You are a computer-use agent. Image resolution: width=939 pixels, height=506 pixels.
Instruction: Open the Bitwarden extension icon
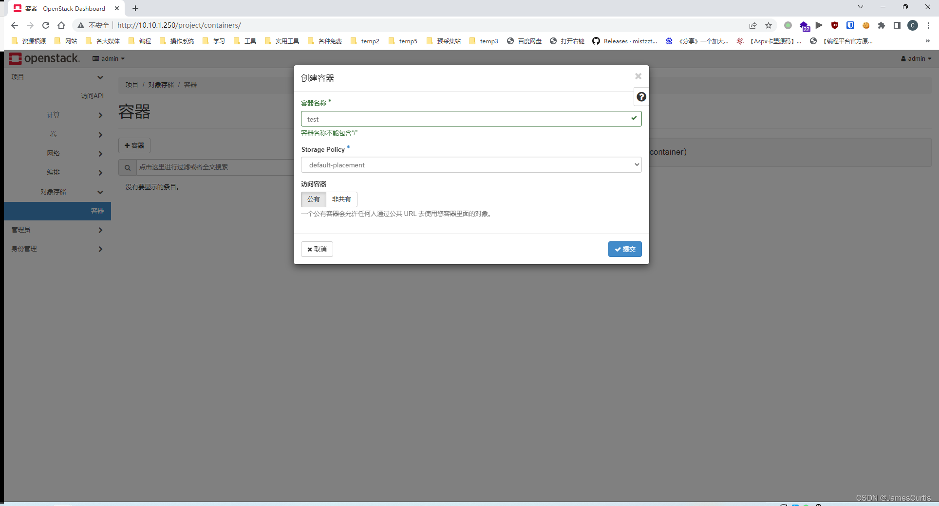[850, 25]
